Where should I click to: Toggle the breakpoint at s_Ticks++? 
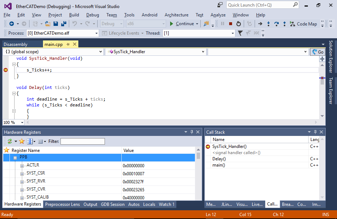5,70
